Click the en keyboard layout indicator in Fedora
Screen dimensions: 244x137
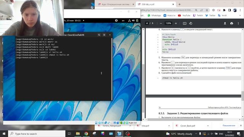pyautogui.click(x=123, y=21)
